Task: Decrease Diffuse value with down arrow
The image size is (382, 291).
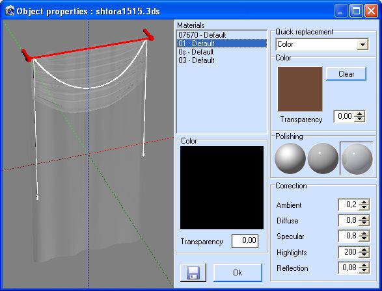Action: 364,223
